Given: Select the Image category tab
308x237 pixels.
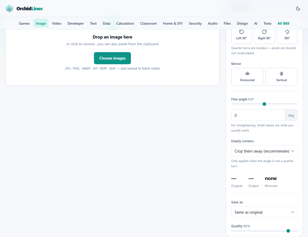Looking at the screenshot, I should (x=41, y=23).
